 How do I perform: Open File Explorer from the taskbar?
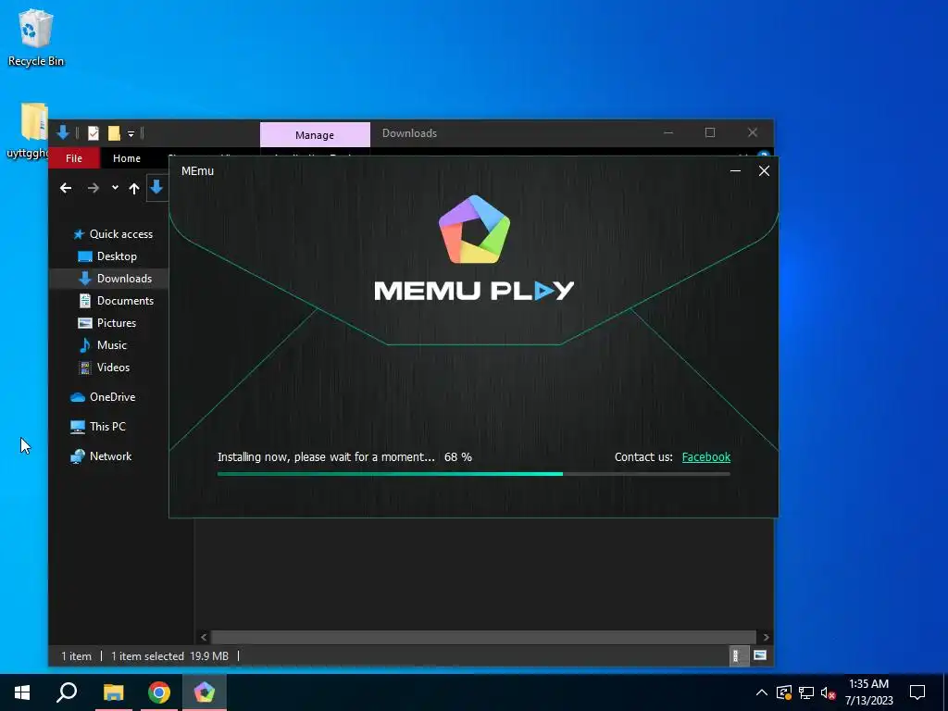(113, 692)
